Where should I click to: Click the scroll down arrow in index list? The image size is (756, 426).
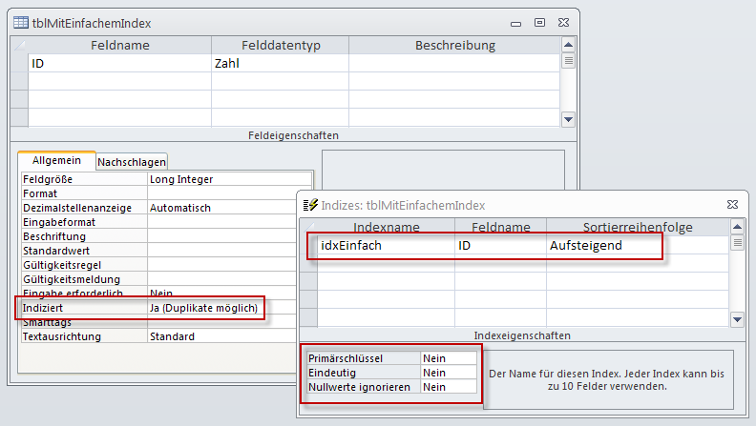[736, 320]
